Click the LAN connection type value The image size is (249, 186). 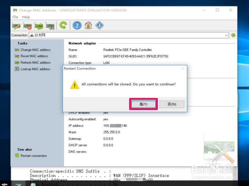pos(106,63)
